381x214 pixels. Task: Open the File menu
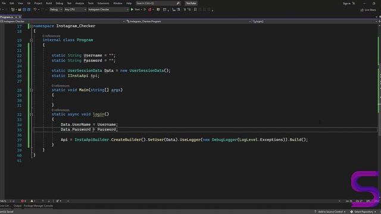pos(4,4)
